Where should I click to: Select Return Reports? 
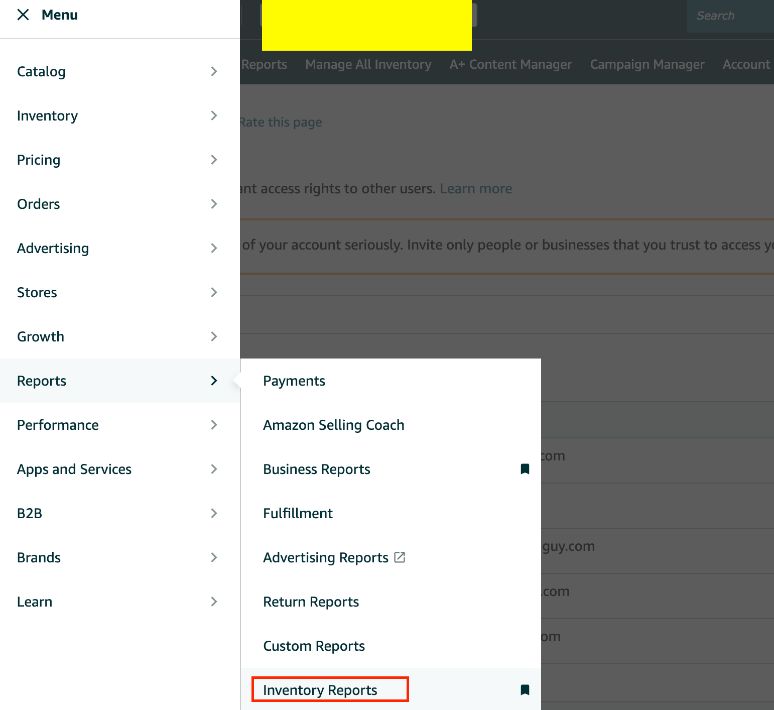(x=391, y=602)
